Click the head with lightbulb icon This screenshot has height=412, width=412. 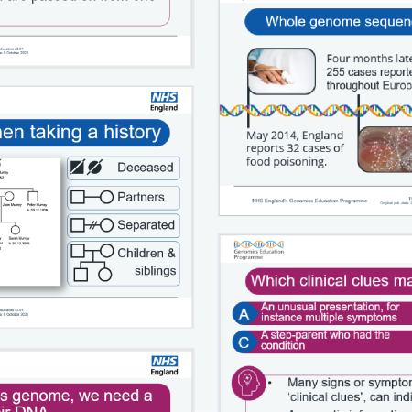click(x=249, y=384)
